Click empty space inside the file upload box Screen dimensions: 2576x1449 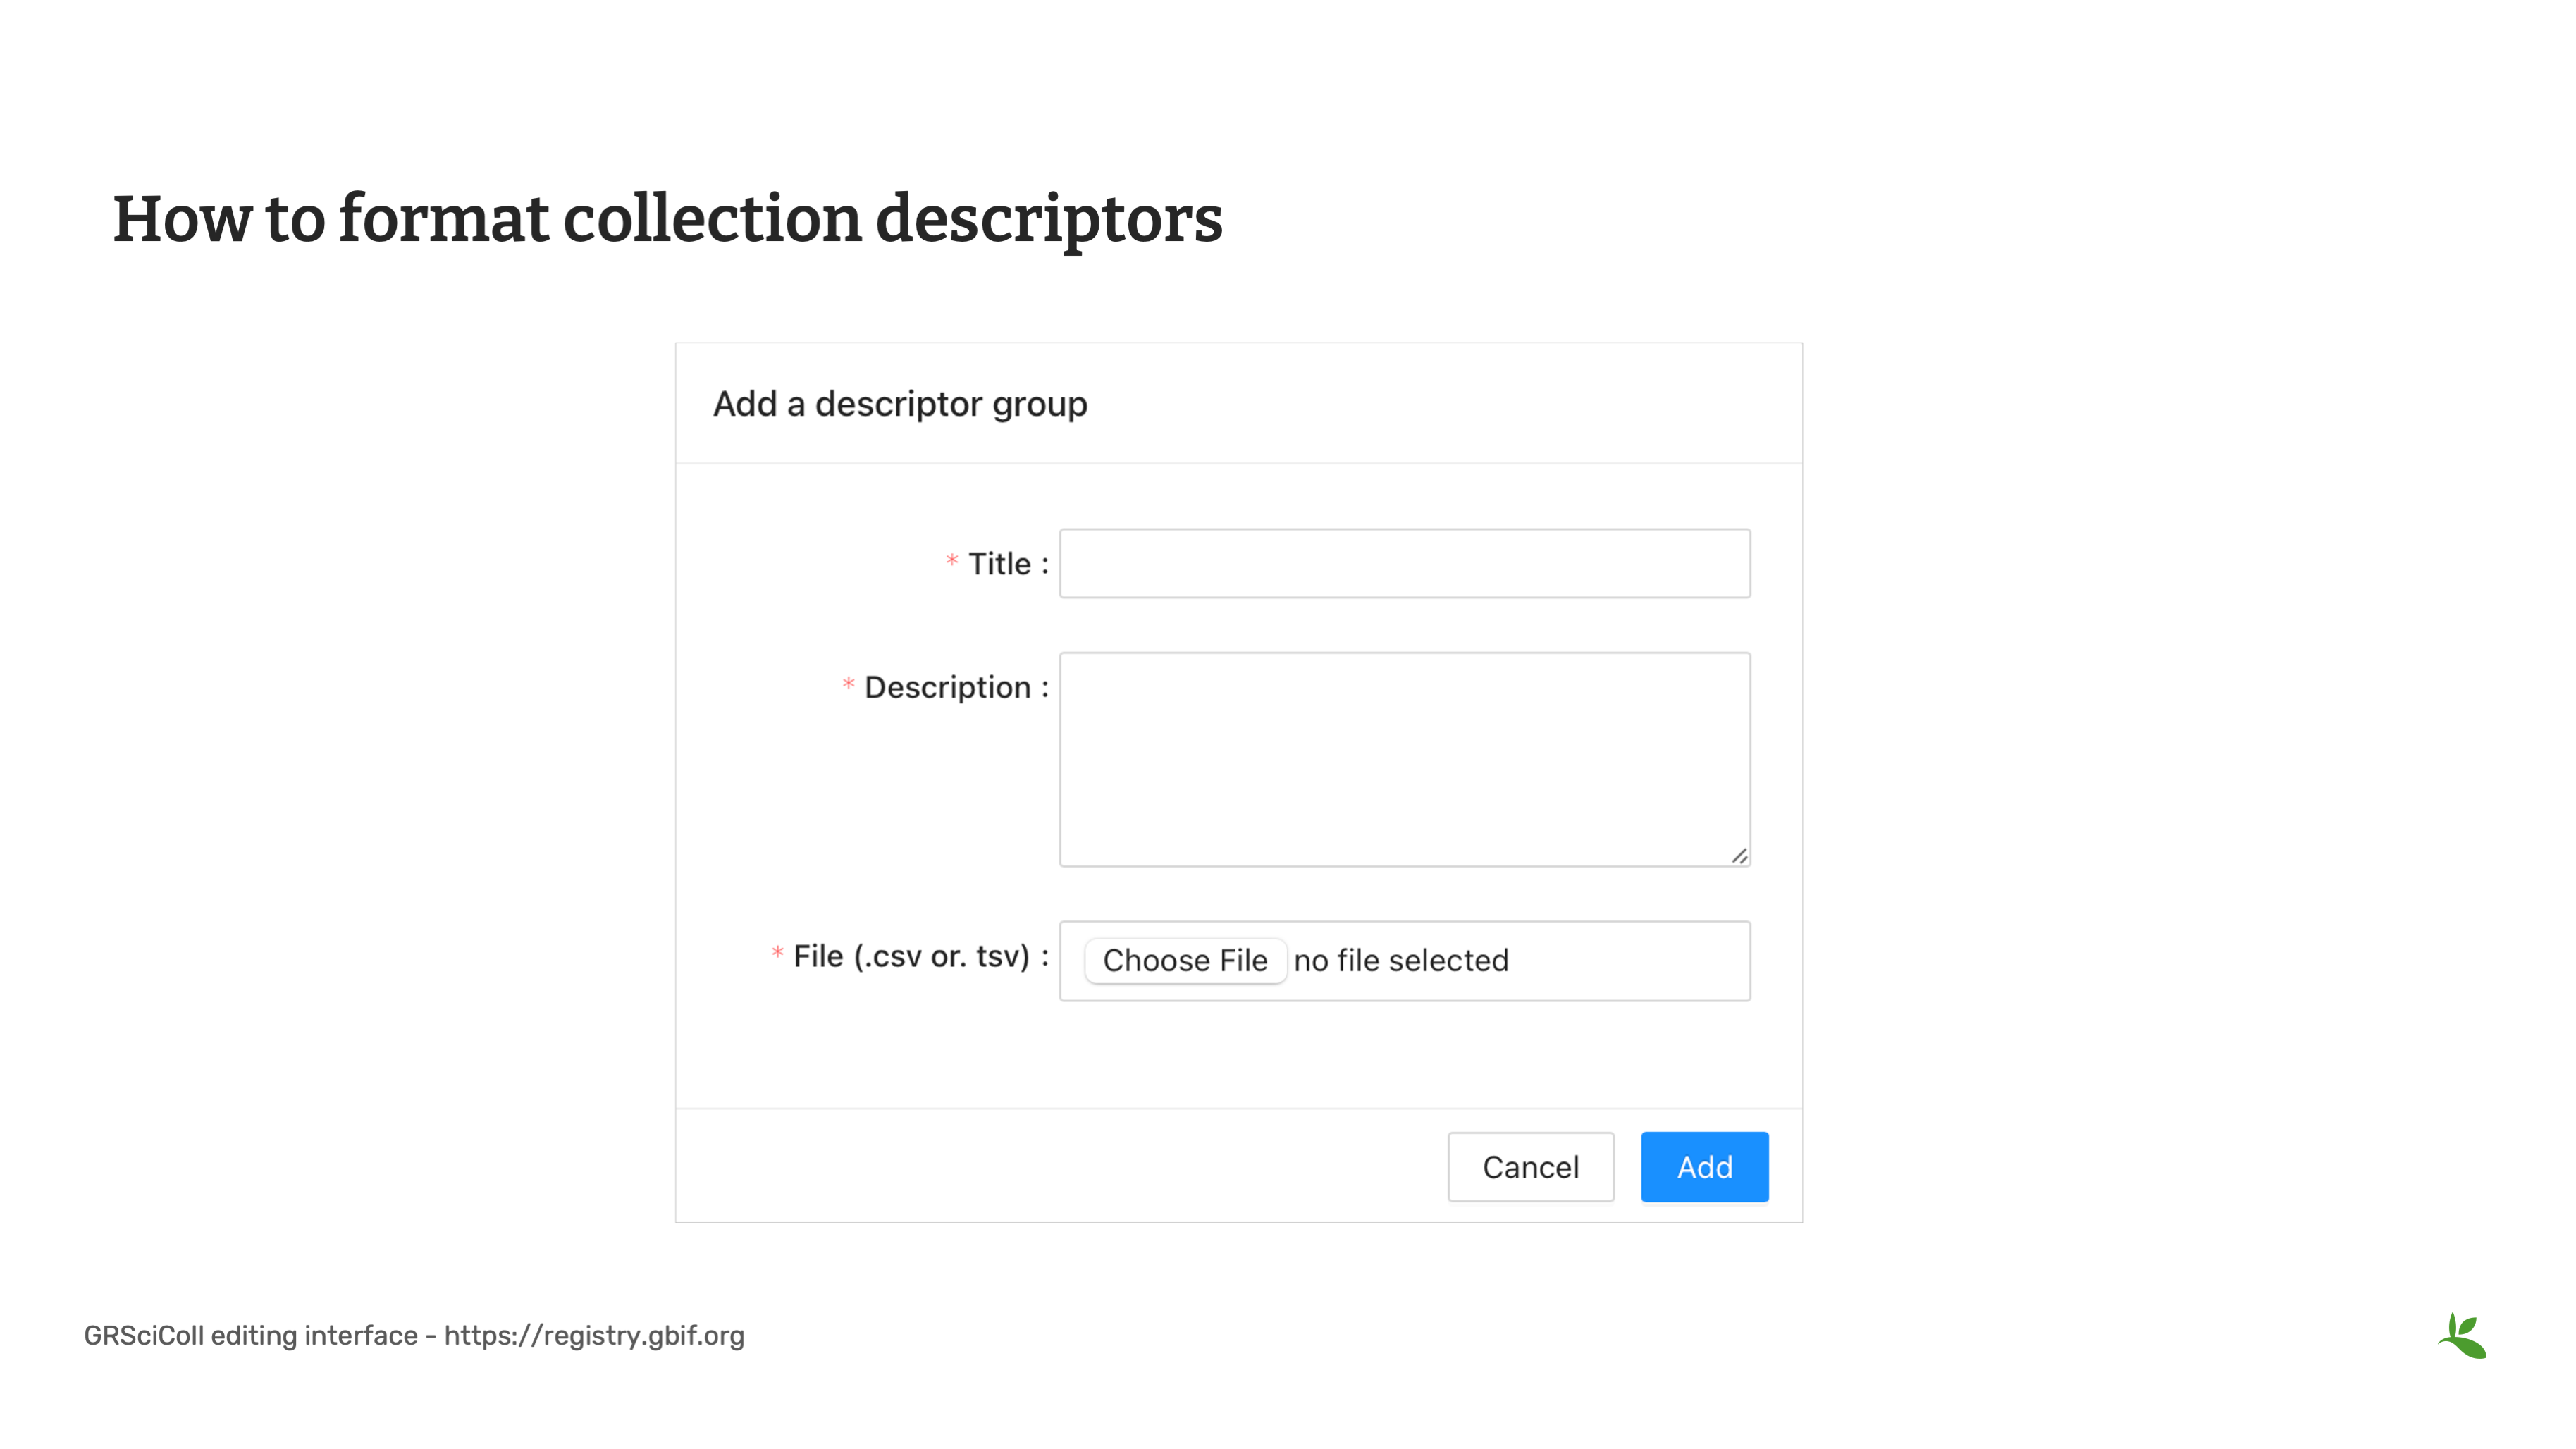1630,961
